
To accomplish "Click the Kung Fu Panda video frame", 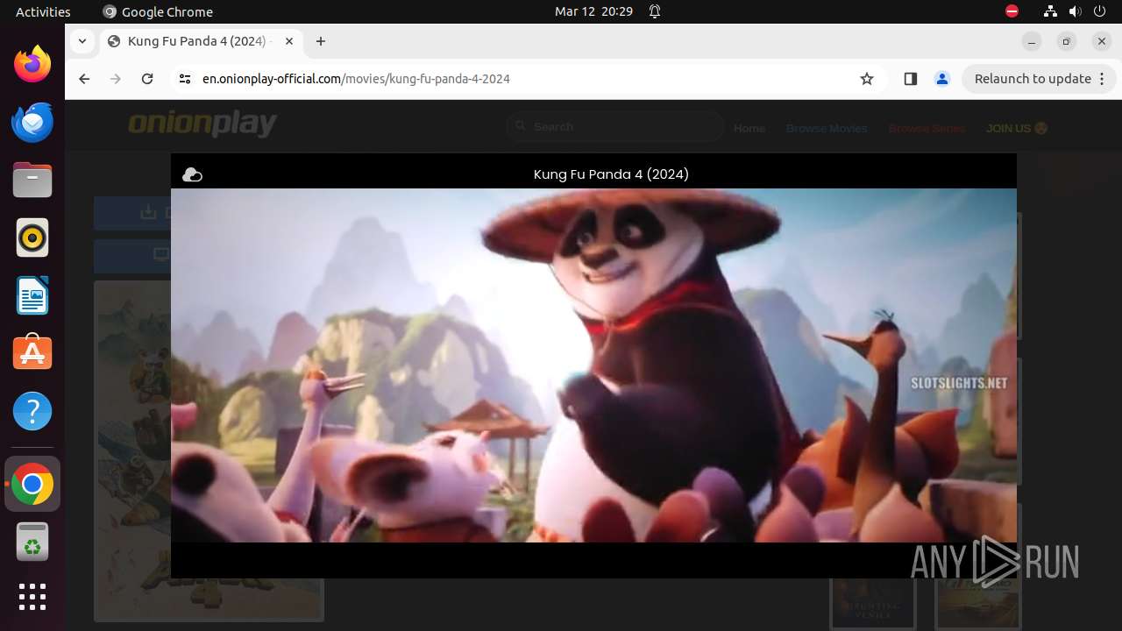I will 593,365.
